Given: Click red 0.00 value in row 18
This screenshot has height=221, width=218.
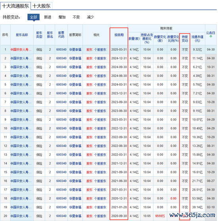Looking at the screenshot, I should coord(173,198).
